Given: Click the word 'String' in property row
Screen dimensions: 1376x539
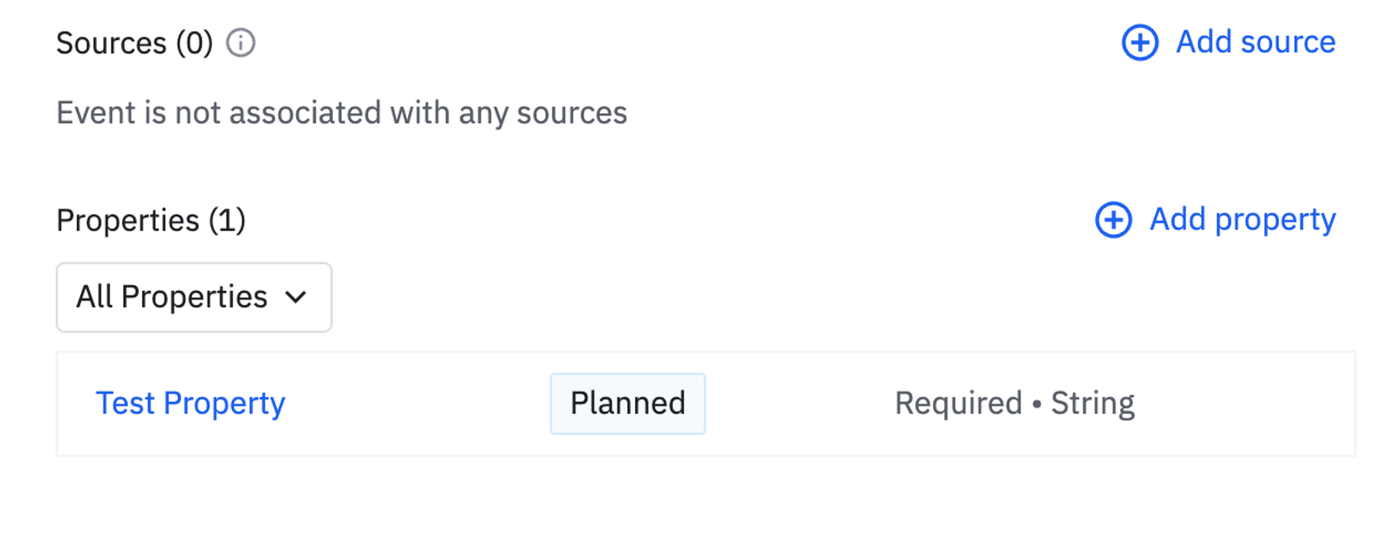Looking at the screenshot, I should [x=1093, y=403].
